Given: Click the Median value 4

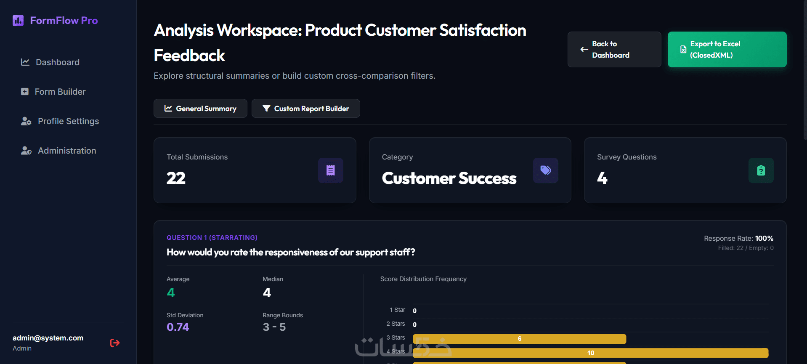Looking at the screenshot, I should pyautogui.click(x=267, y=293).
